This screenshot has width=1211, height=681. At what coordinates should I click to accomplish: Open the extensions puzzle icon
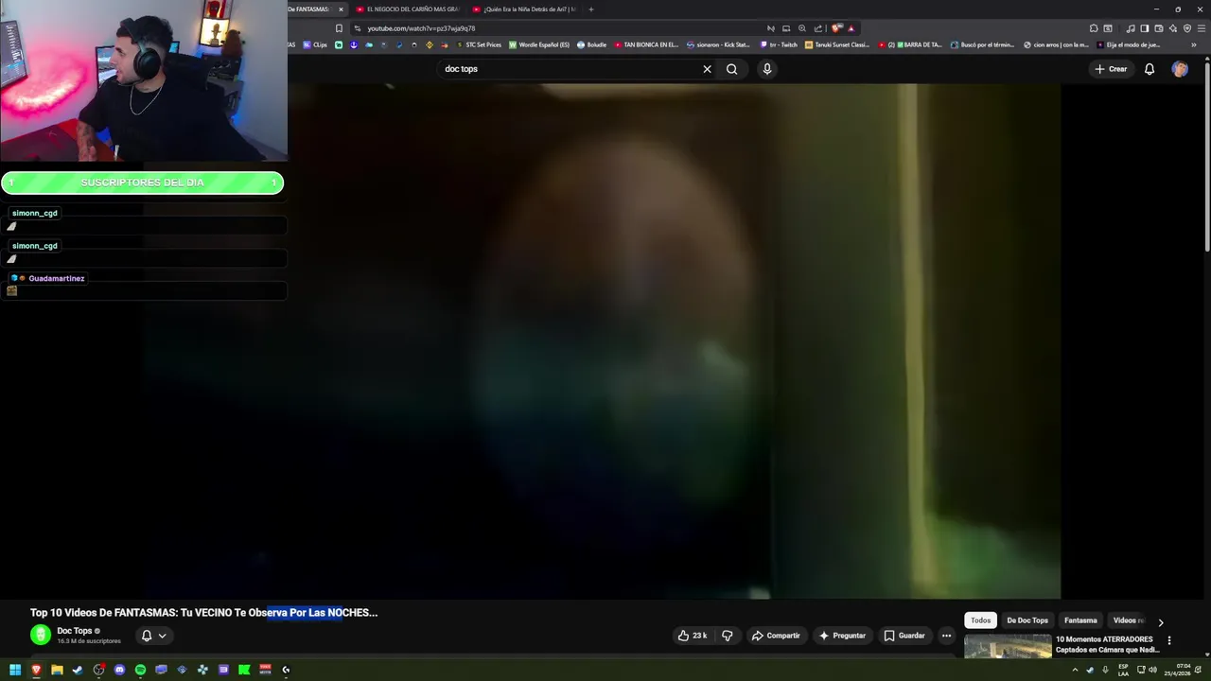coord(1094,28)
